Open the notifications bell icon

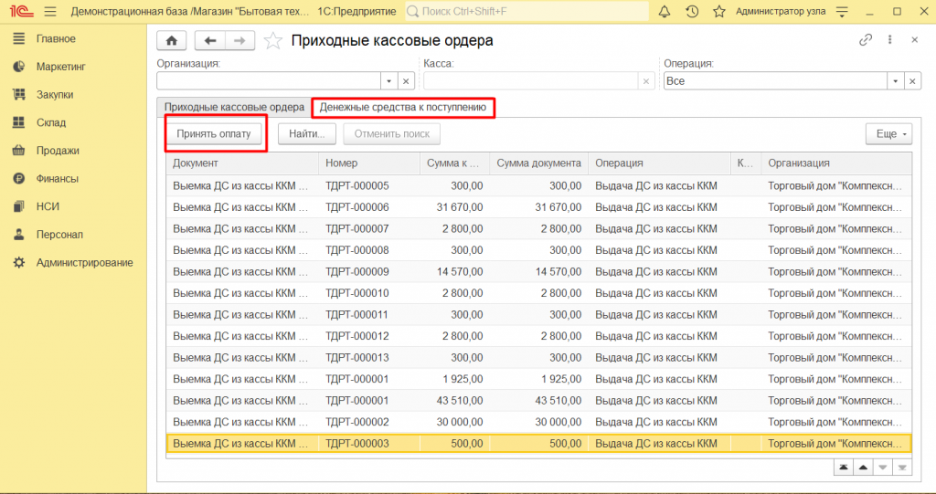click(x=664, y=12)
